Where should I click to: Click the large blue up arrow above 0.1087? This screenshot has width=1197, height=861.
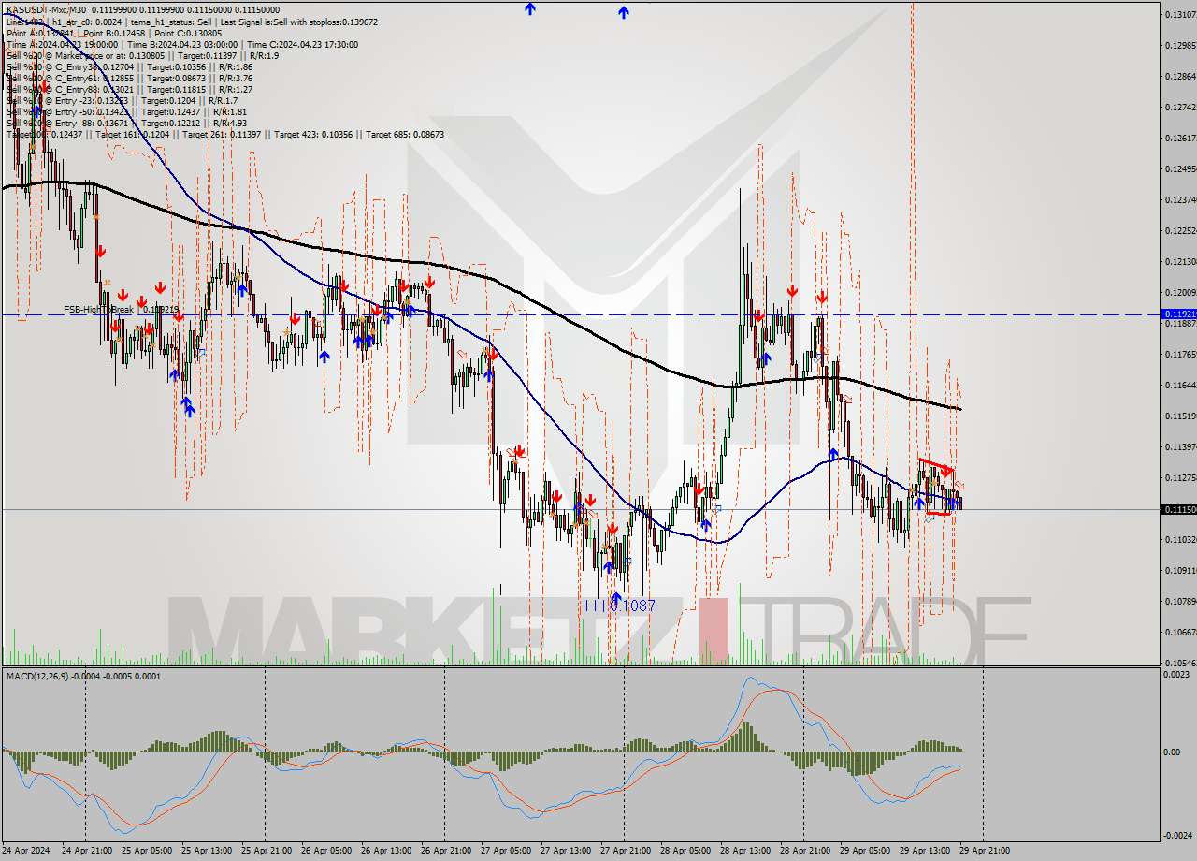[x=616, y=597]
